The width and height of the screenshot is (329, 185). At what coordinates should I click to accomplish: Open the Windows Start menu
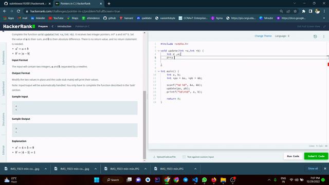(x=97, y=180)
